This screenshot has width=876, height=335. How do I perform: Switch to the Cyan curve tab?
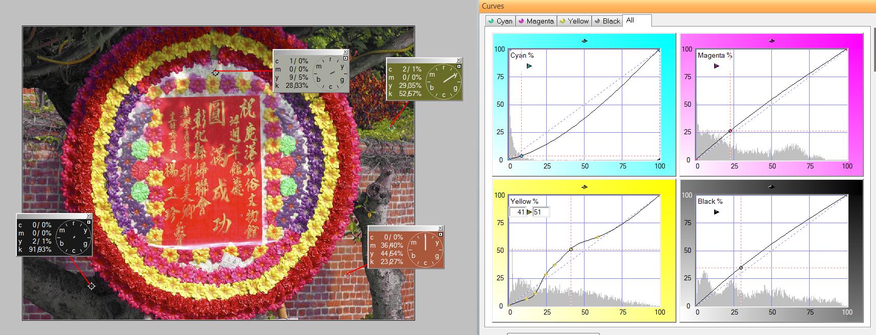(x=500, y=21)
